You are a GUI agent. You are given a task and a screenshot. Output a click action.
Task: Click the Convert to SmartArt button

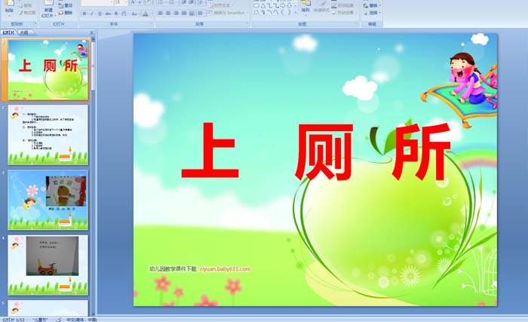pos(229,13)
